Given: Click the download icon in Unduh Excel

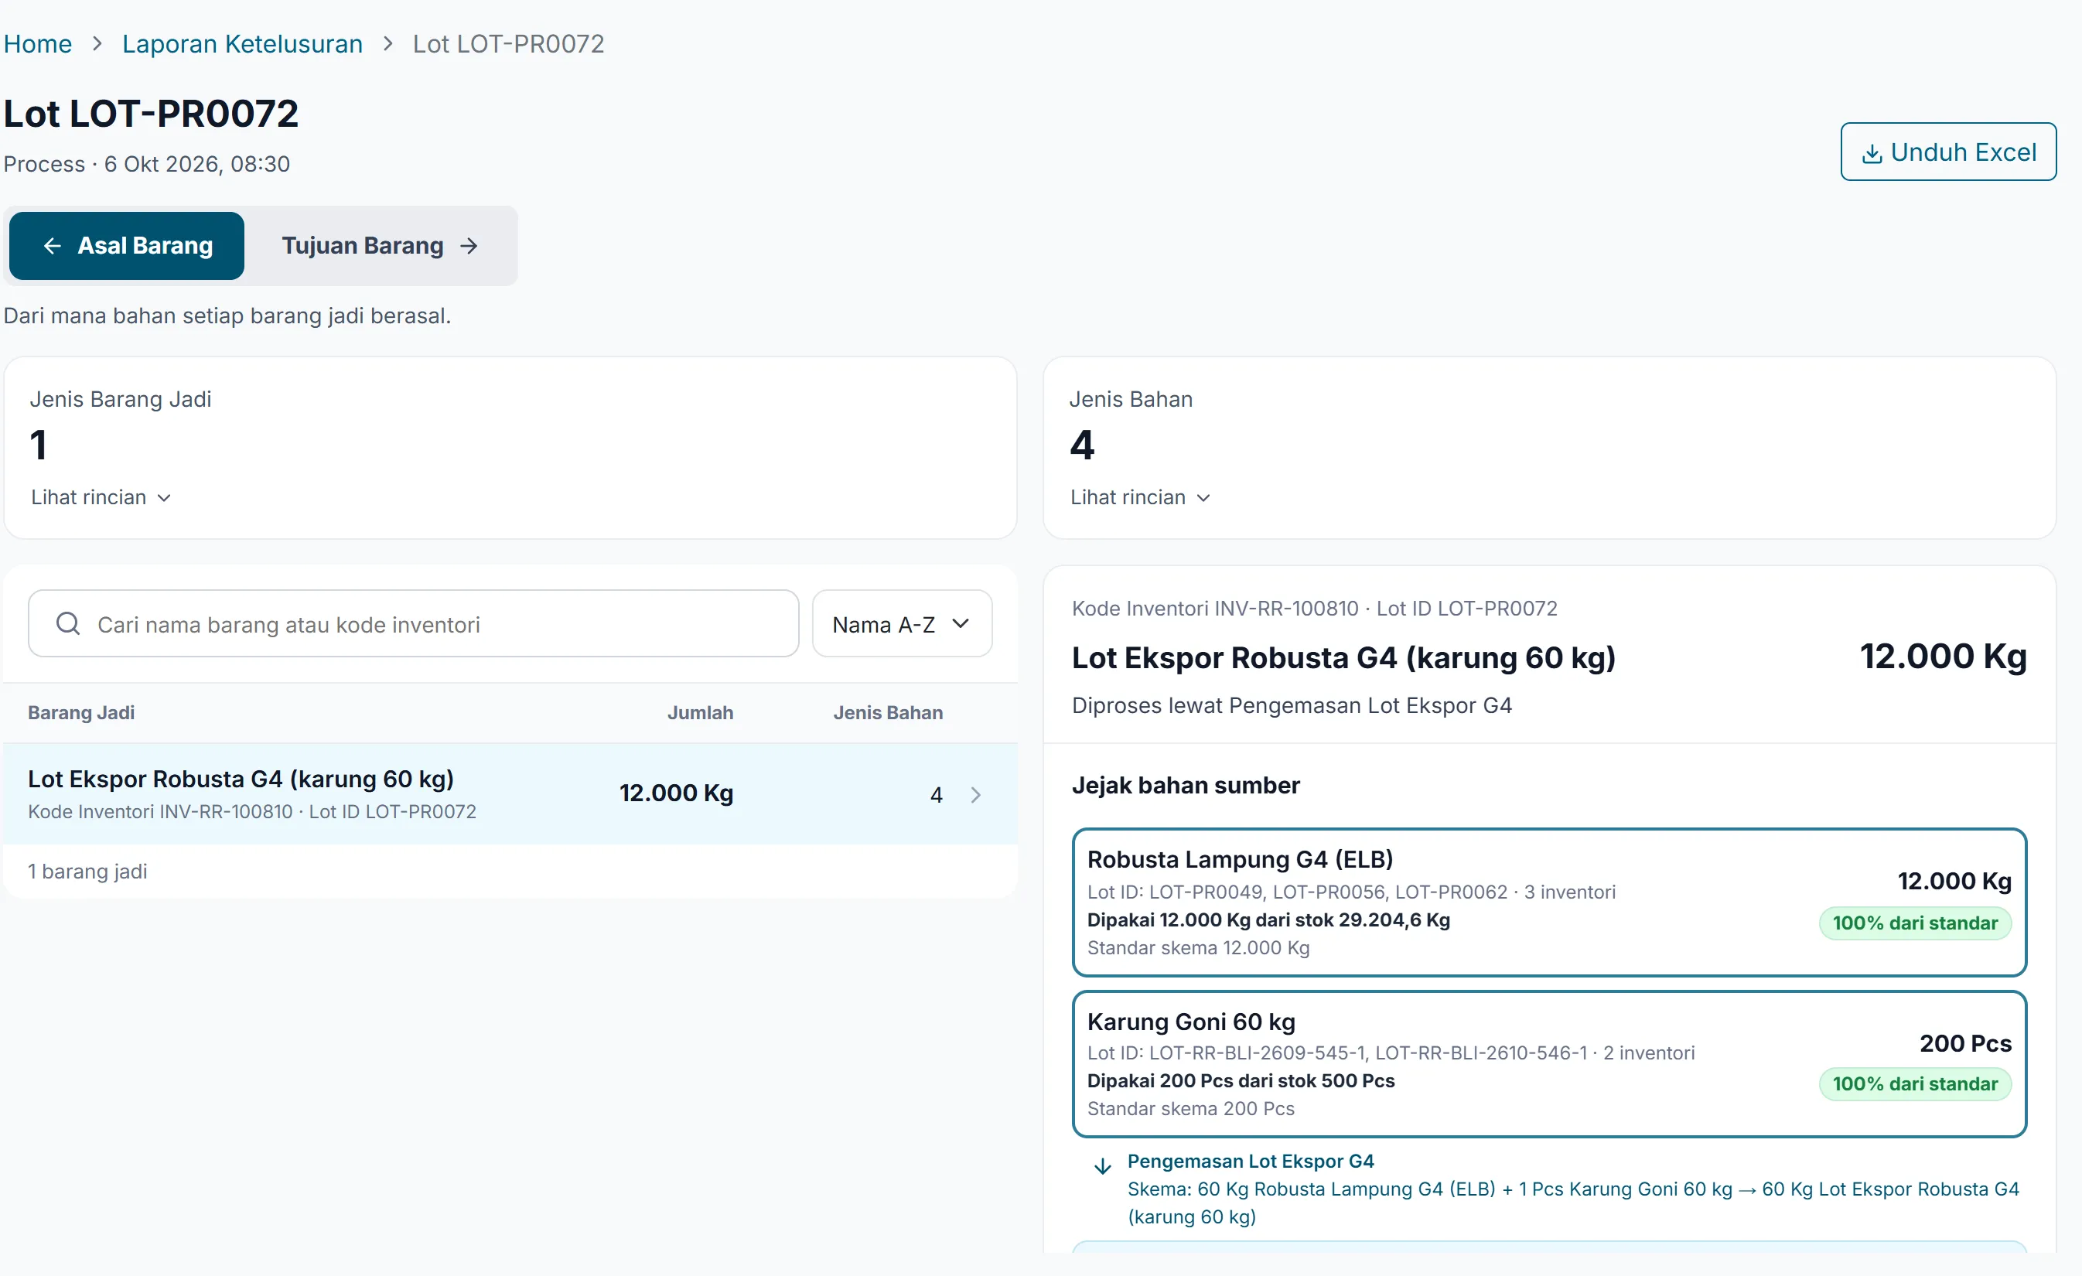Looking at the screenshot, I should point(1872,153).
